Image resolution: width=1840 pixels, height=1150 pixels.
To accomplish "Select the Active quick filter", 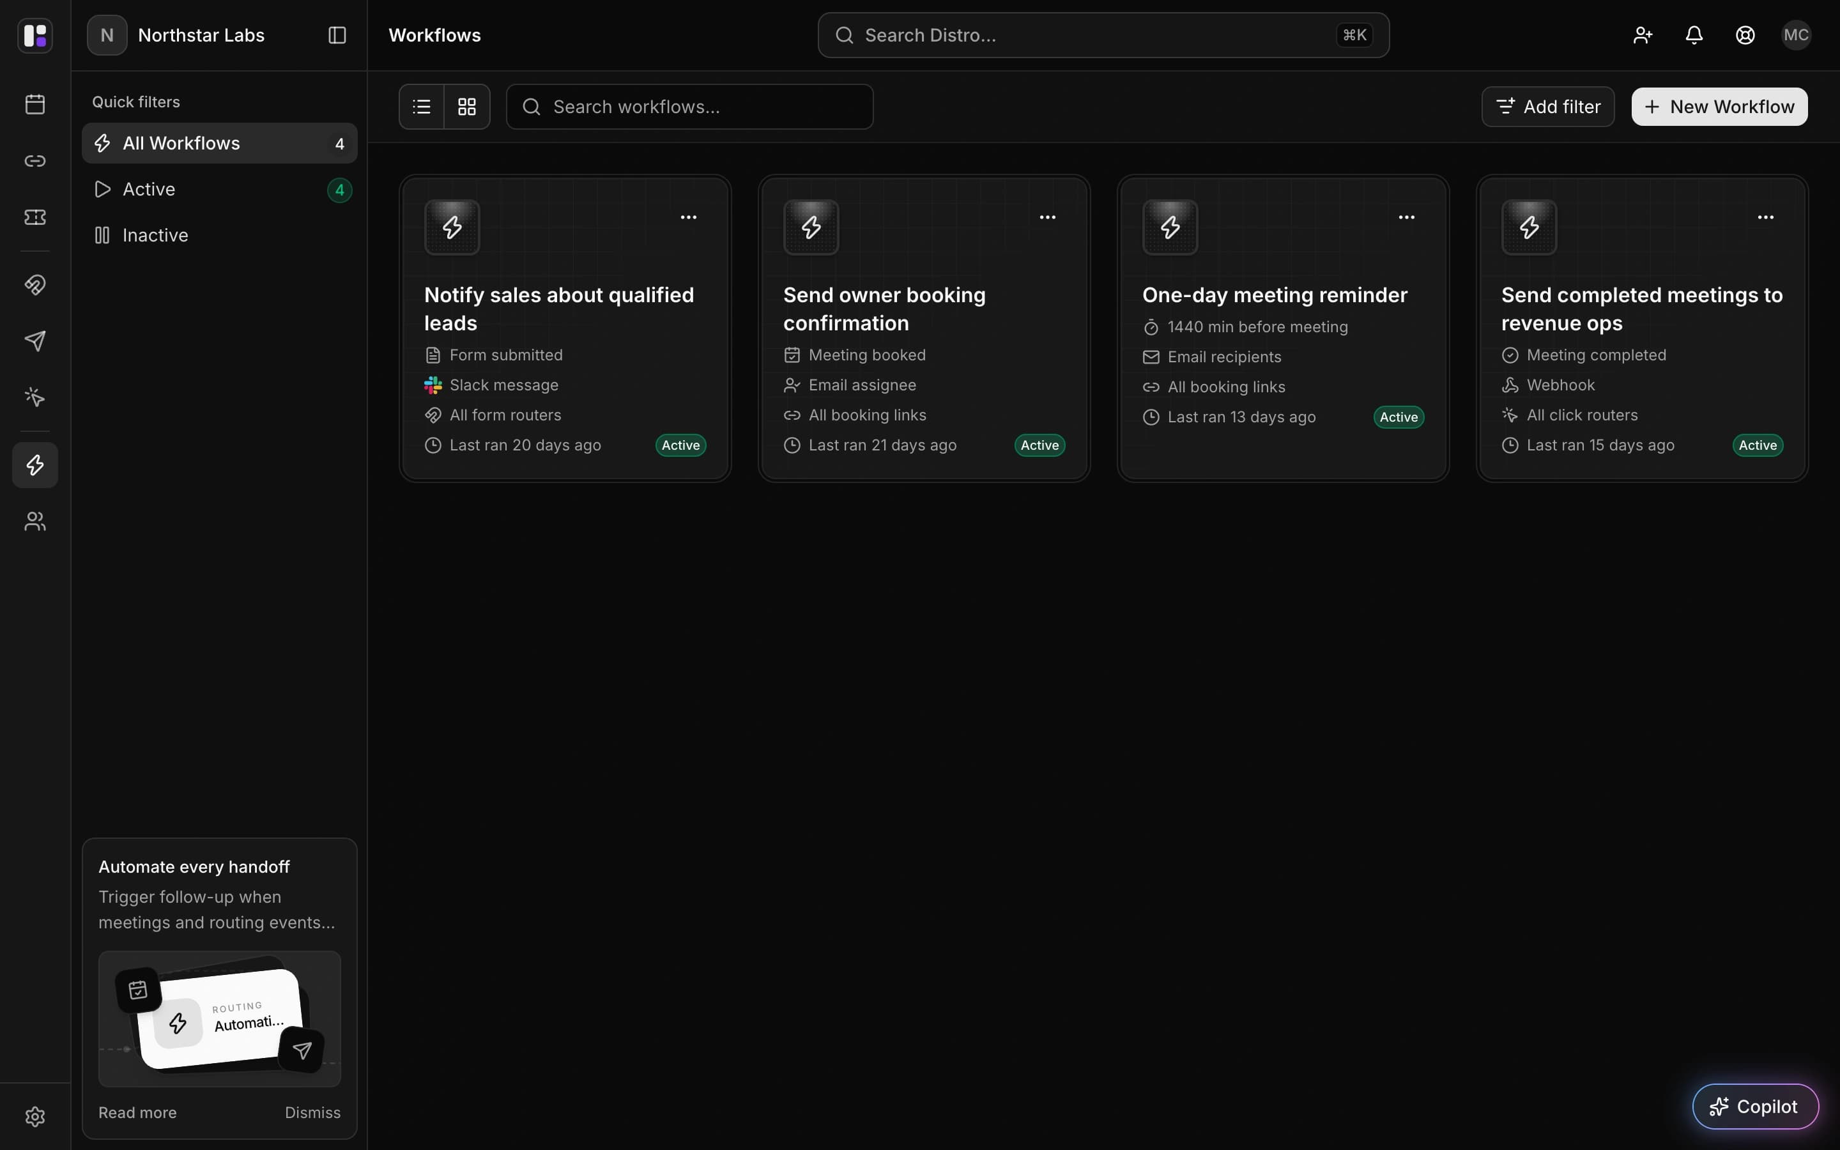I will click(219, 189).
